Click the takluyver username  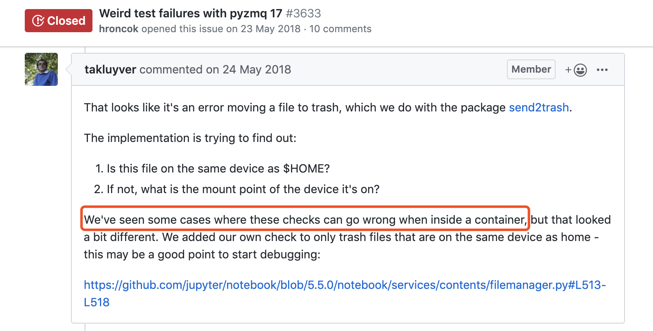[x=110, y=69]
